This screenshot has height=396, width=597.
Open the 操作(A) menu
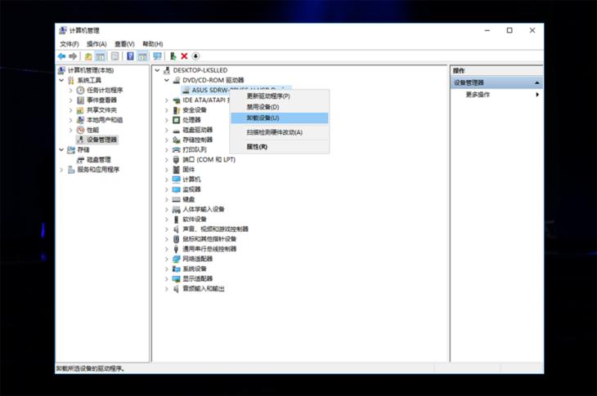(x=97, y=44)
